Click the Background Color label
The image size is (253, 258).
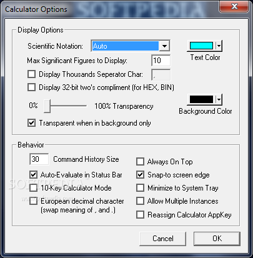[x=206, y=111]
